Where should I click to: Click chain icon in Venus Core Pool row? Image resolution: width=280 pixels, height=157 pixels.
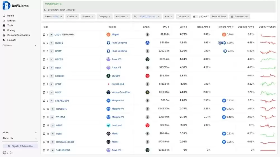pos(147,92)
